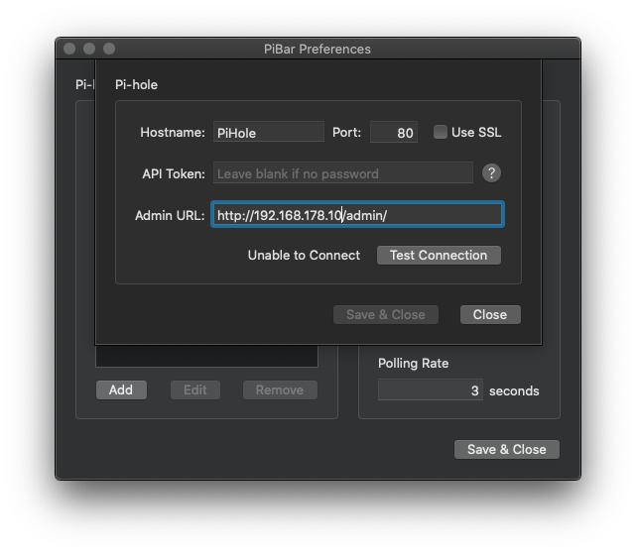Dismiss the Pi-hole sheet with Close

(490, 315)
